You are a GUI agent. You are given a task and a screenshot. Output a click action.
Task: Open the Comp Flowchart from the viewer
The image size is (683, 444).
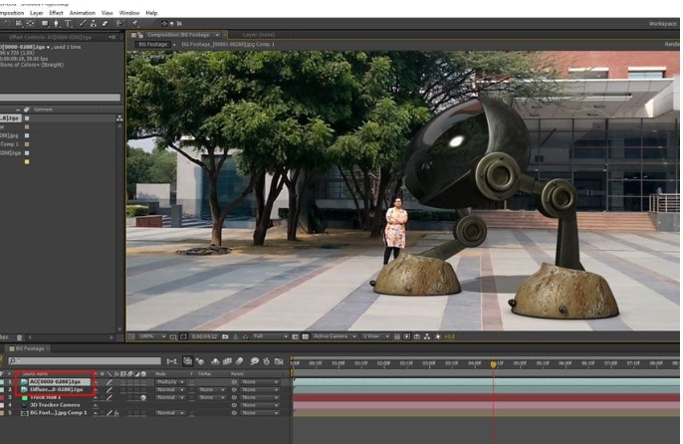click(427, 336)
